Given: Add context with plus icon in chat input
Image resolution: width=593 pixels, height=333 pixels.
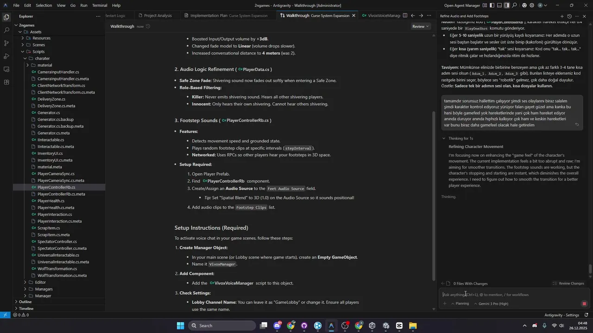Looking at the screenshot, I should coord(445,304).
